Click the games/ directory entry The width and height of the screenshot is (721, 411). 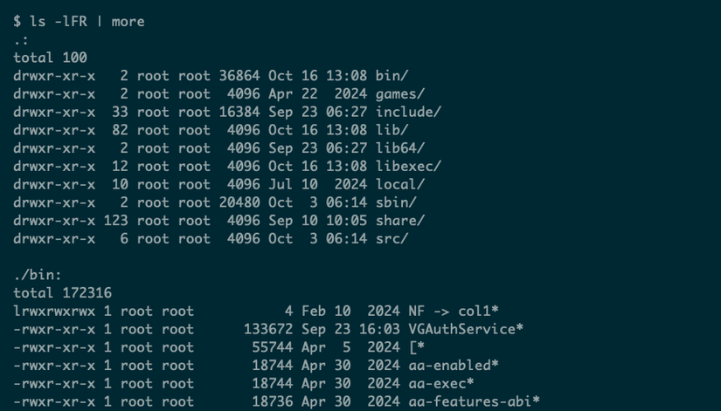pyautogui.click(x=401, y=93)
